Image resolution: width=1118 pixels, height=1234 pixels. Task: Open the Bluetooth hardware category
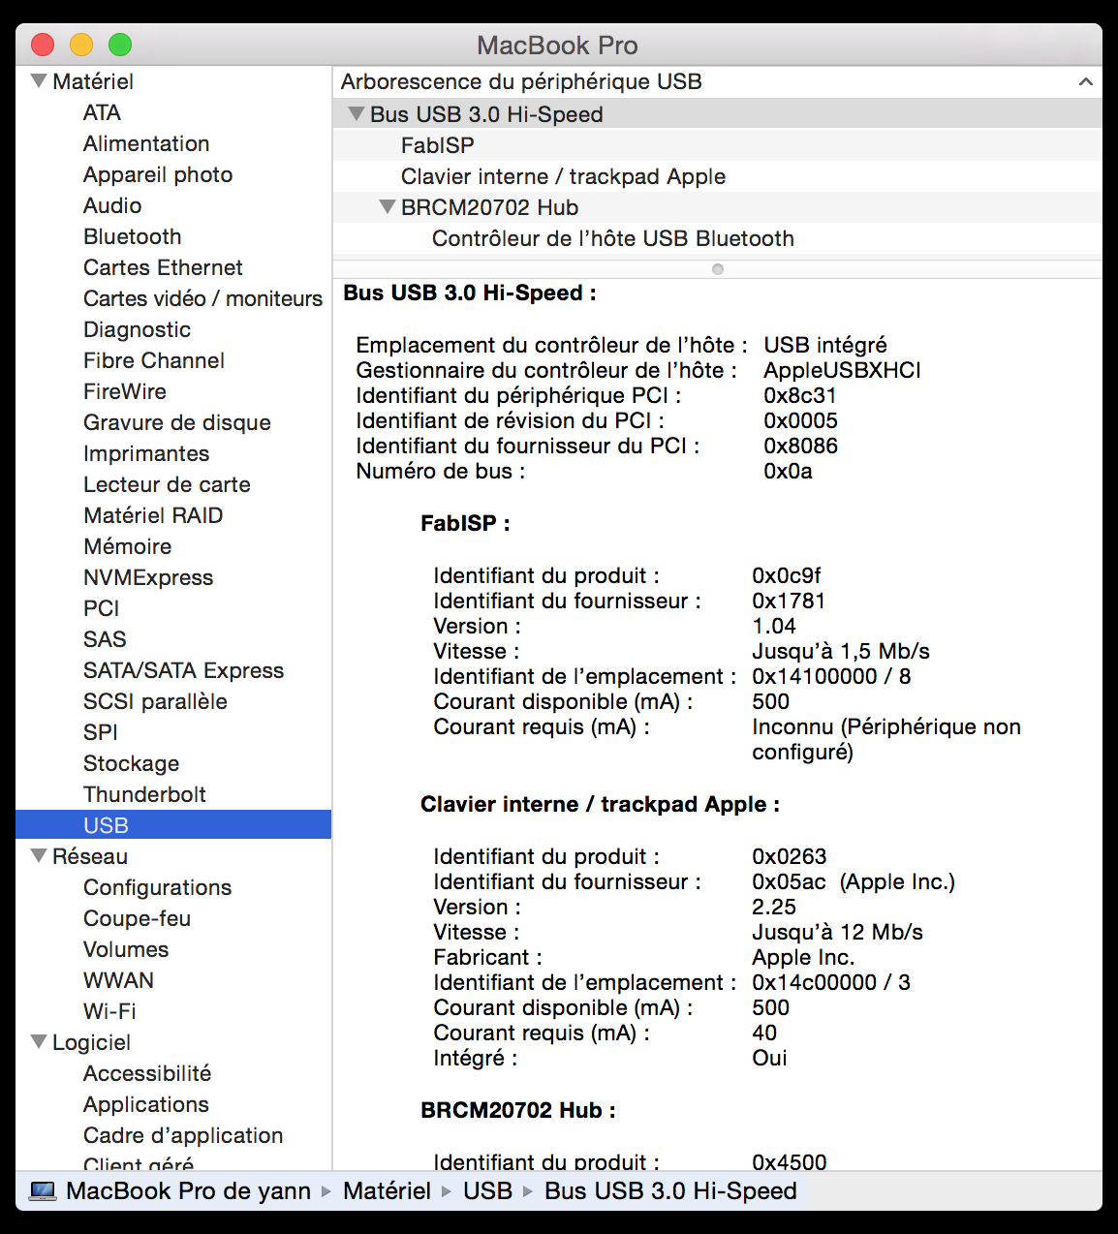(x=133, y=236)
